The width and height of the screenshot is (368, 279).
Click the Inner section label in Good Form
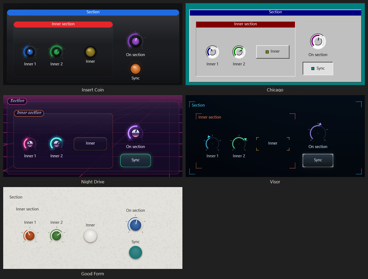tap(27, 209)
